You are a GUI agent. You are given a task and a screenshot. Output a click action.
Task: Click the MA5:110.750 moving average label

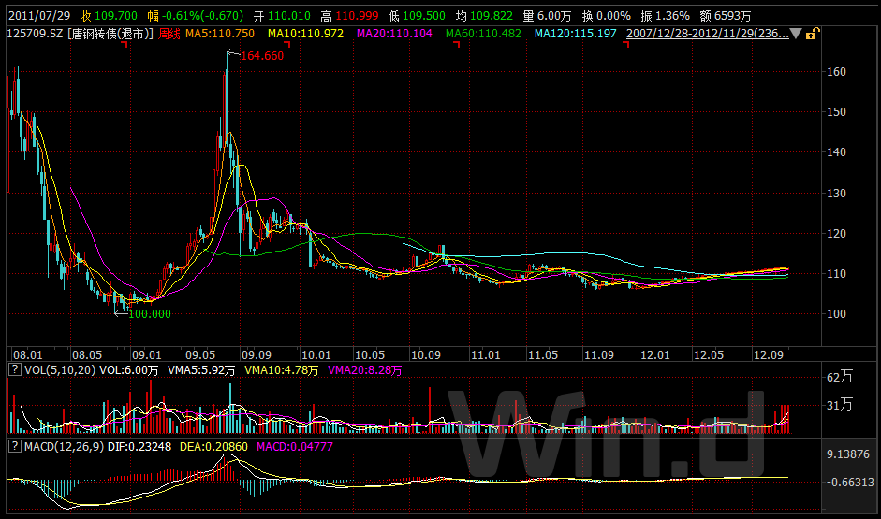tap(219, 34)
